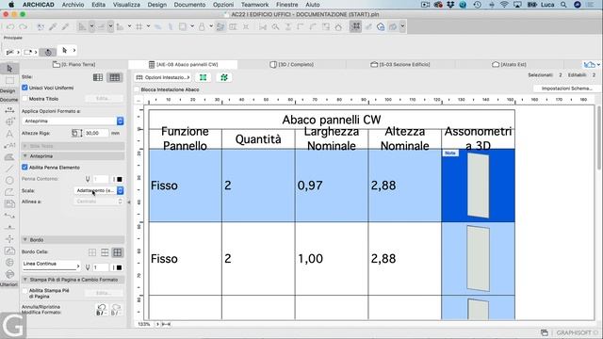
Task: Click the pick-up parameters eyedropper icon
Action: 53,26
